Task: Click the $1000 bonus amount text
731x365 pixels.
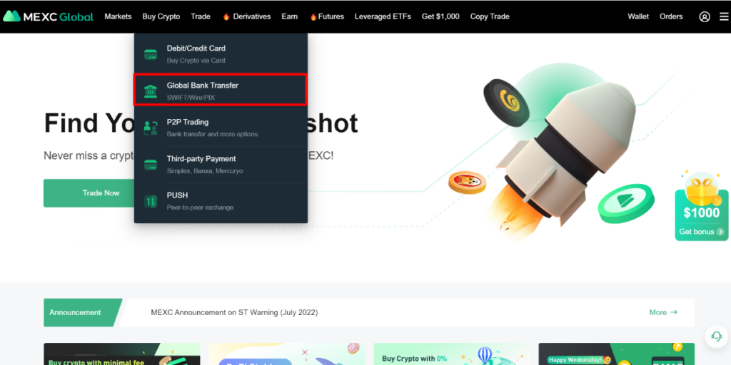Action: 702,213
